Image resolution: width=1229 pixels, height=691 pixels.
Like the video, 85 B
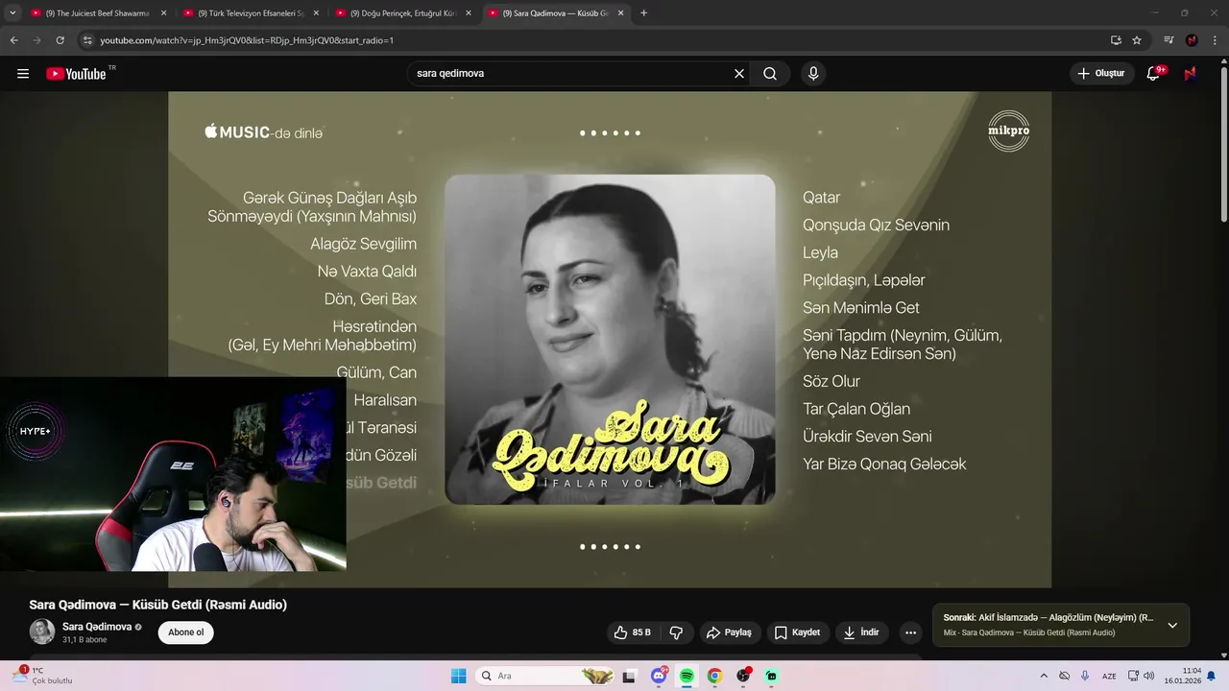tap(633, 632)
